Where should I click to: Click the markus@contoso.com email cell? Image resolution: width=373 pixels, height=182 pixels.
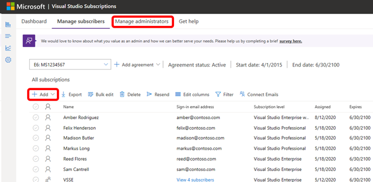click(x=199, y=148)
